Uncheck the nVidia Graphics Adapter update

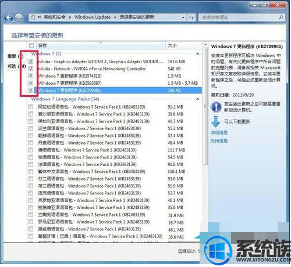(31, 62)
